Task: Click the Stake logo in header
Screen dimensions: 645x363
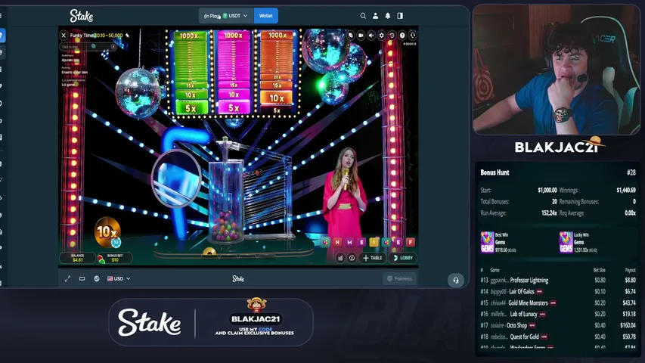Action: pyautogui.click(x=82, y=16)
